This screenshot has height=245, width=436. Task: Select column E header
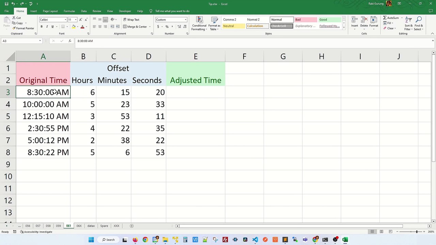coord(196,56)
